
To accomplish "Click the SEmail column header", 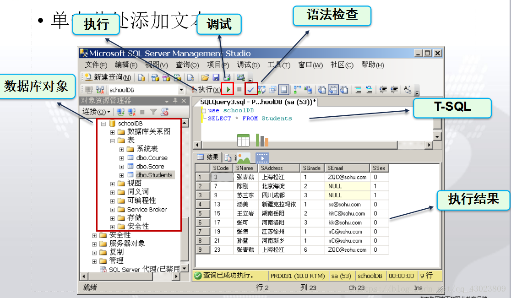I will 348,168.
